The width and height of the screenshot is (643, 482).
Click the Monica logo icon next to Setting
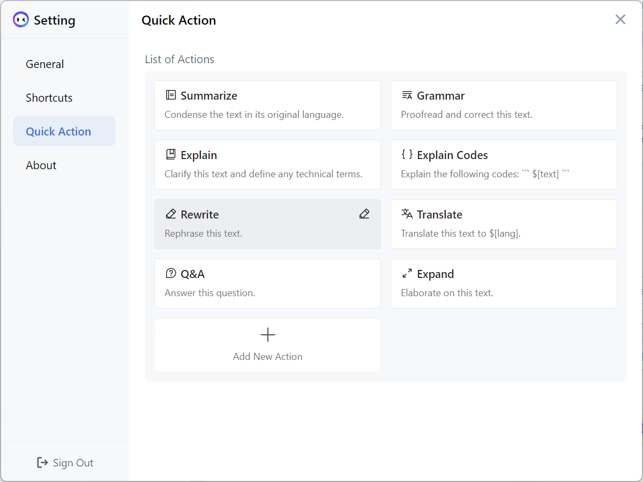click(21, 20)
